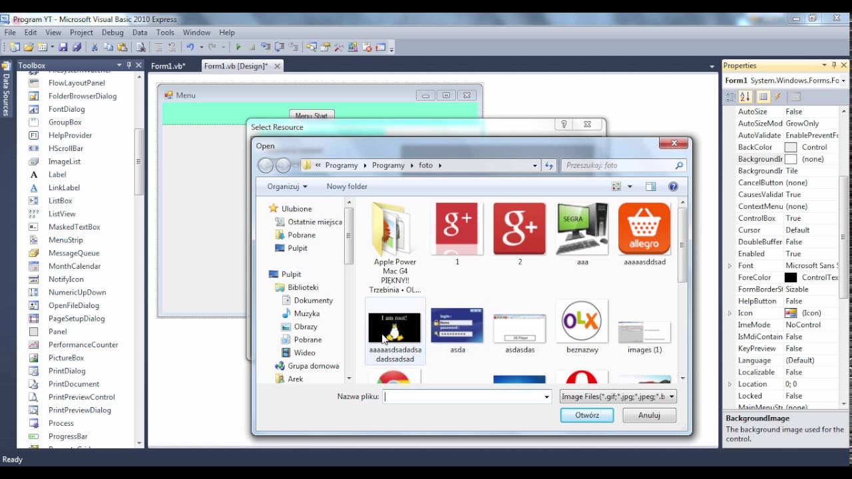The width and height of the screenshot is (852, 479).
Task: Refresh the foto folder path
Action: click(x=549, y=165)
